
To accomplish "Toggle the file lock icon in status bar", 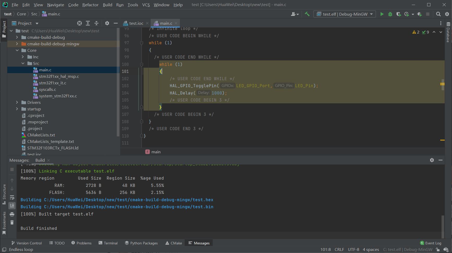I will tap(438, 249).
